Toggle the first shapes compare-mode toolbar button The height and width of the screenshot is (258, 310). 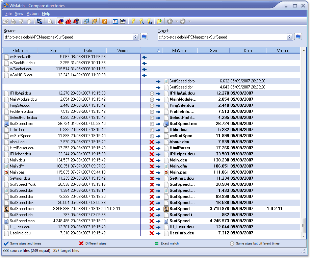[60, 21]
